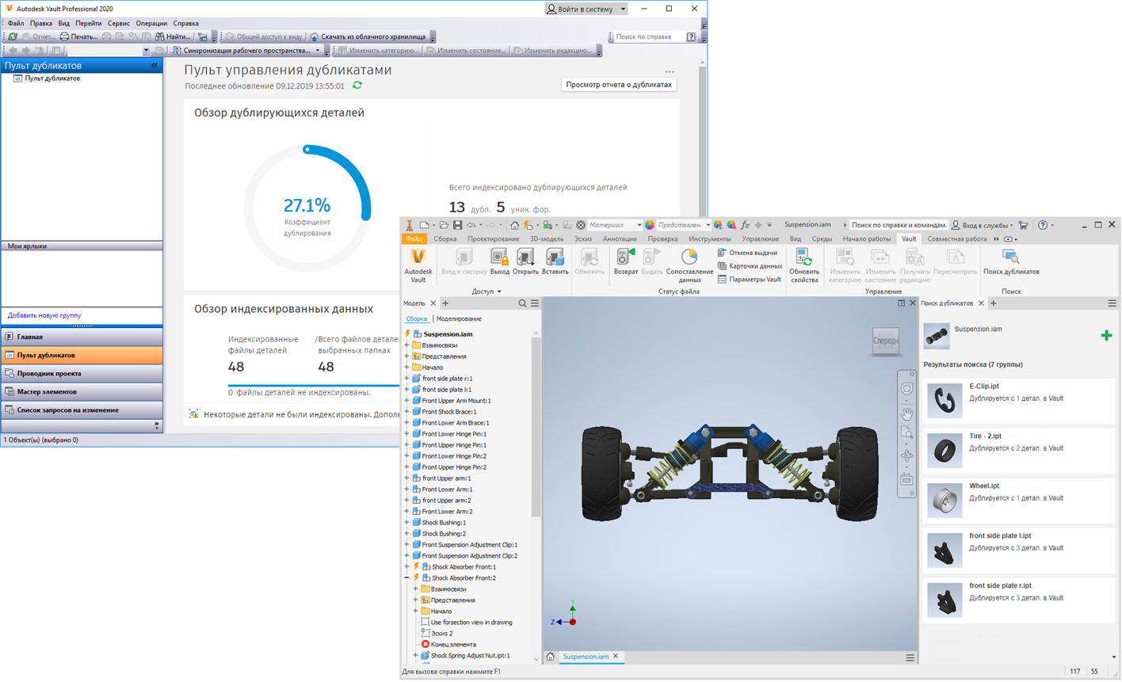This screenshot has height=682, width=1122.
Task: Click the Добавить новую группу link
Action: [44, 315]
